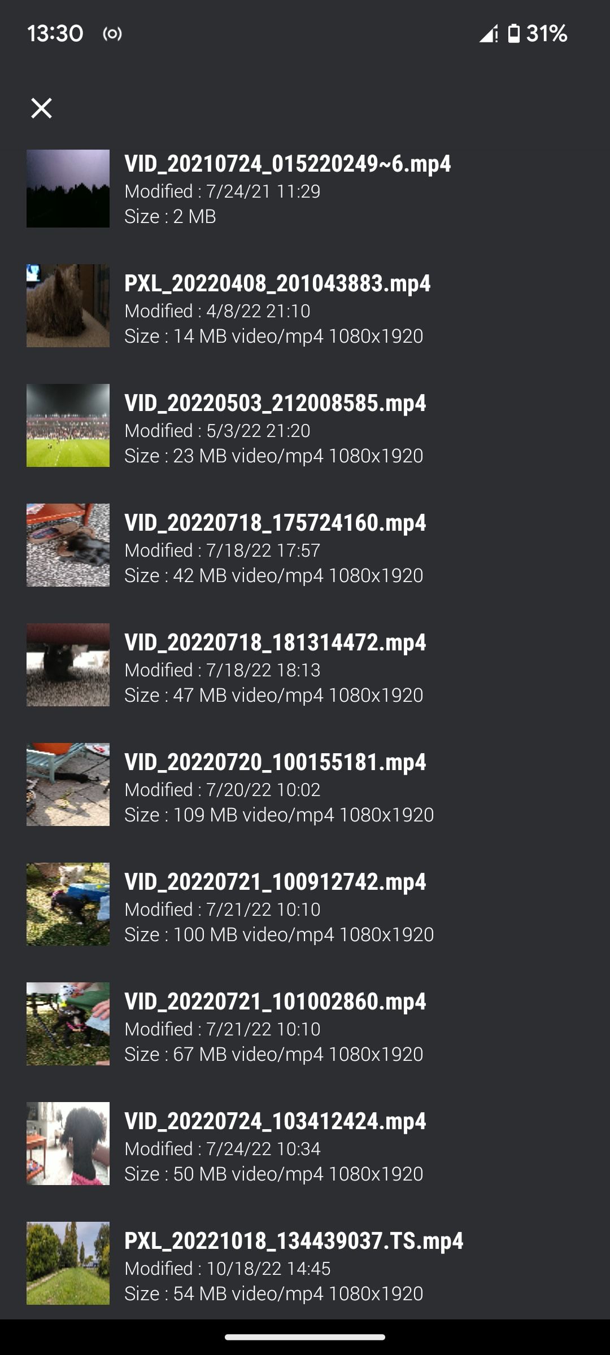Select thumbnail of VID_20220718_181314472.mp4
The height and width of the screenshot is (1355, 610).
[x=68, y=665]
